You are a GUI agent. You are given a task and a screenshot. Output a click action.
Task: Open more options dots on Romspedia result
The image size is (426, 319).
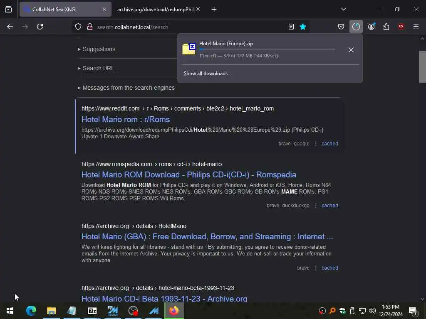pyautogui.click(x=315, y=206)
